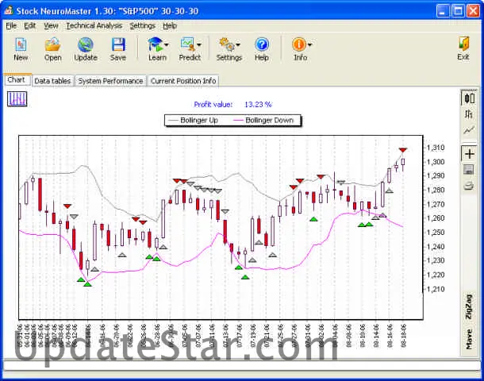Click the indicator chart icon above the chart
This screenshot has height=381, width=484.
pos(17,99)
